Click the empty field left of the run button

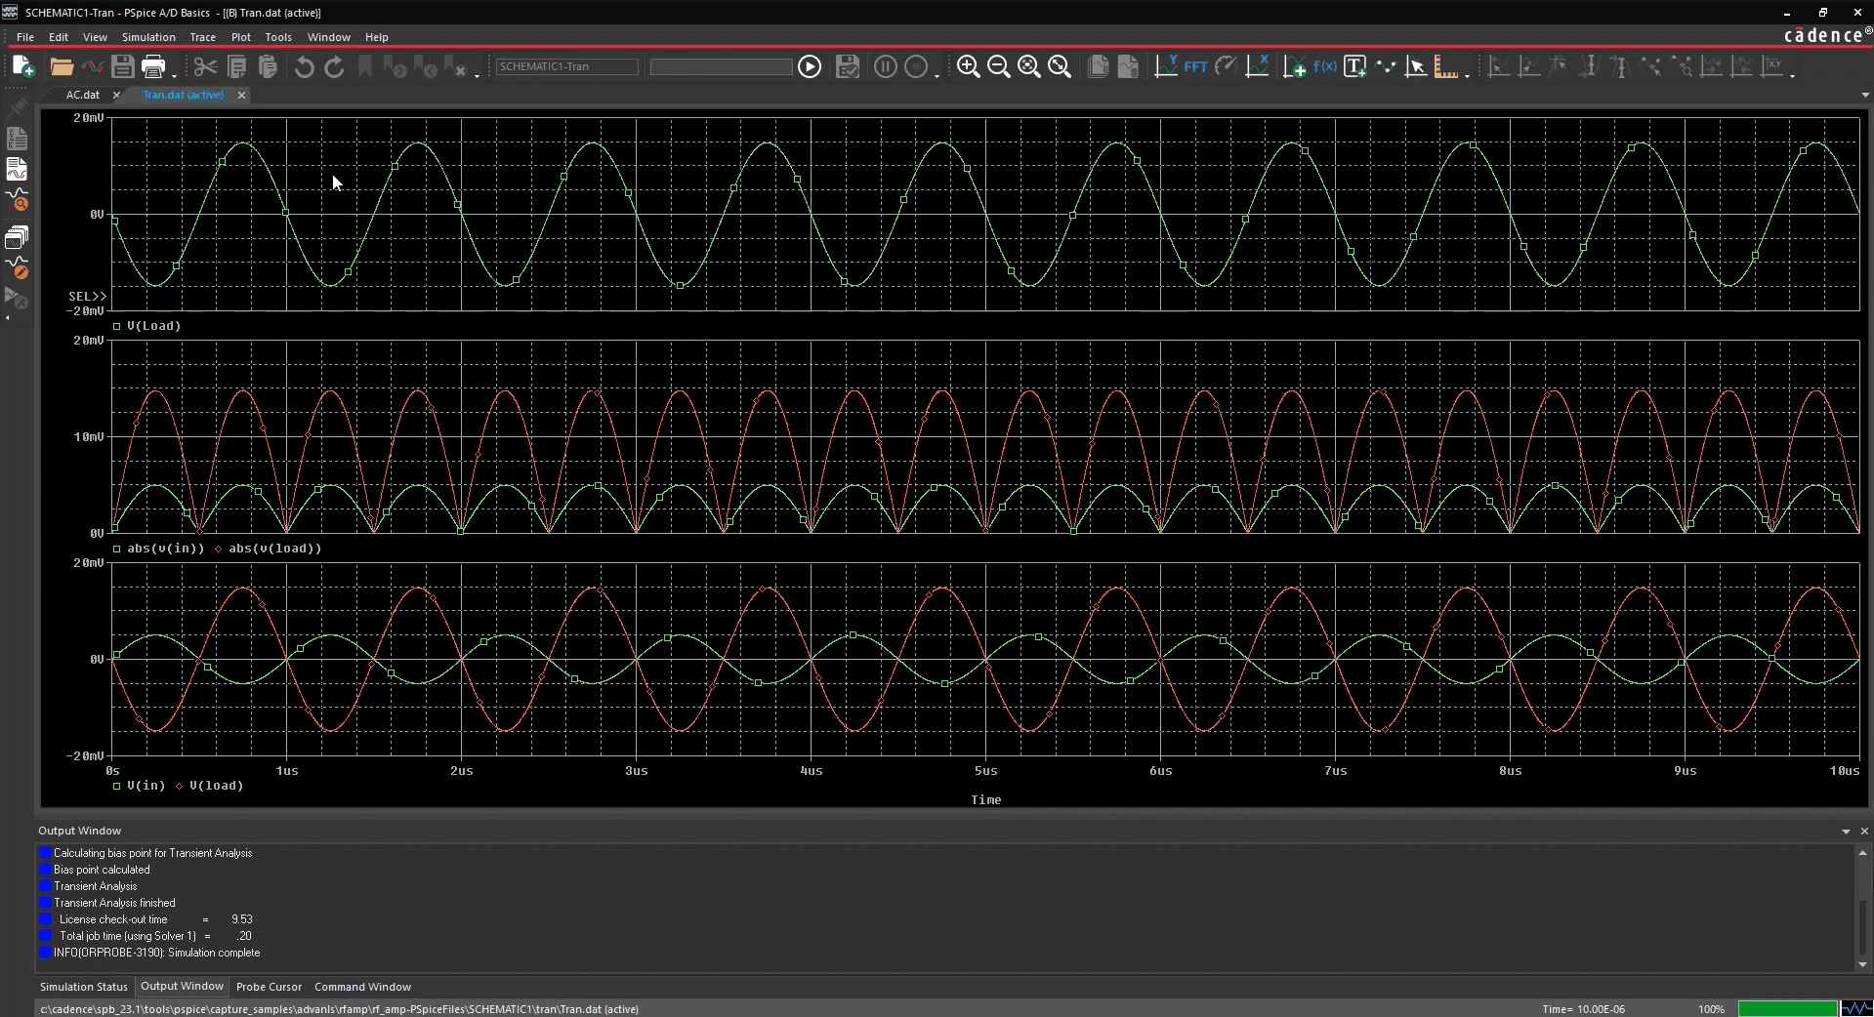[721, 66]
